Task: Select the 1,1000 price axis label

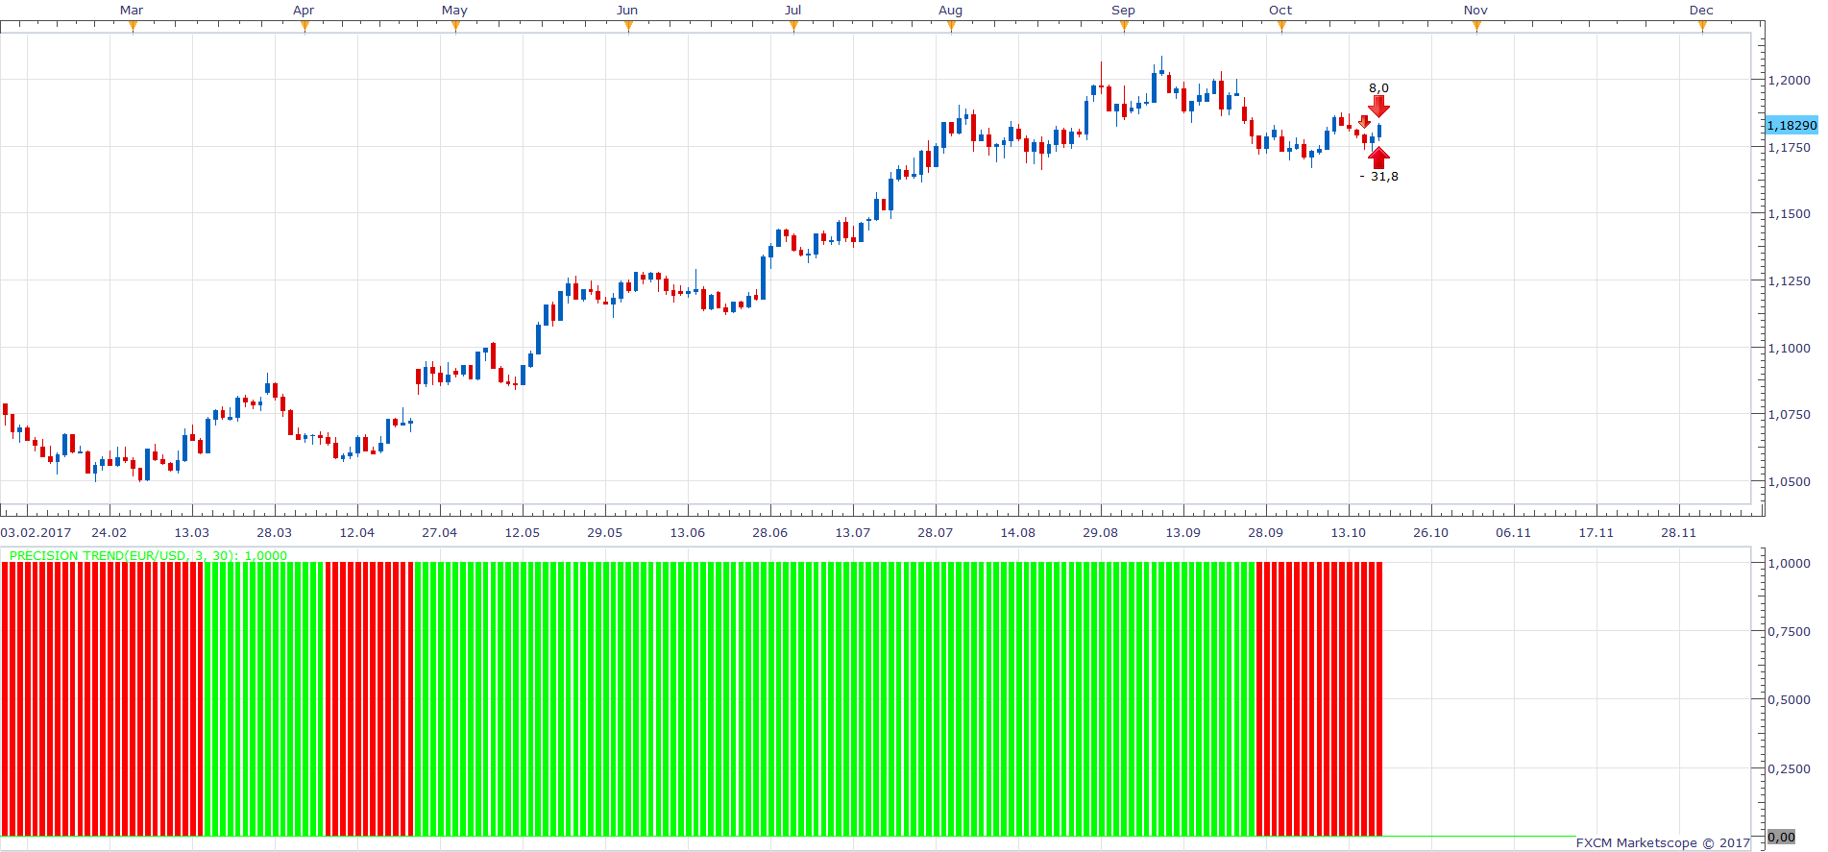Action: pyautogui.click(x=1789, y=348)
